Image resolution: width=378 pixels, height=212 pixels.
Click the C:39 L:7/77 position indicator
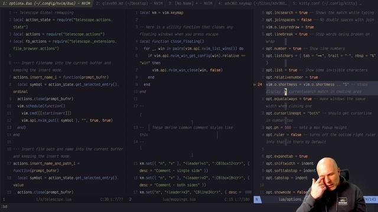point(112,200)
